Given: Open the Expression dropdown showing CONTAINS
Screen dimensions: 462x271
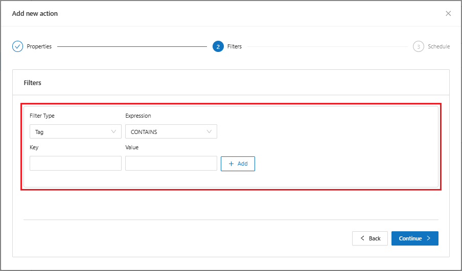Looking at the screenshot, I should tap(171, 132).
